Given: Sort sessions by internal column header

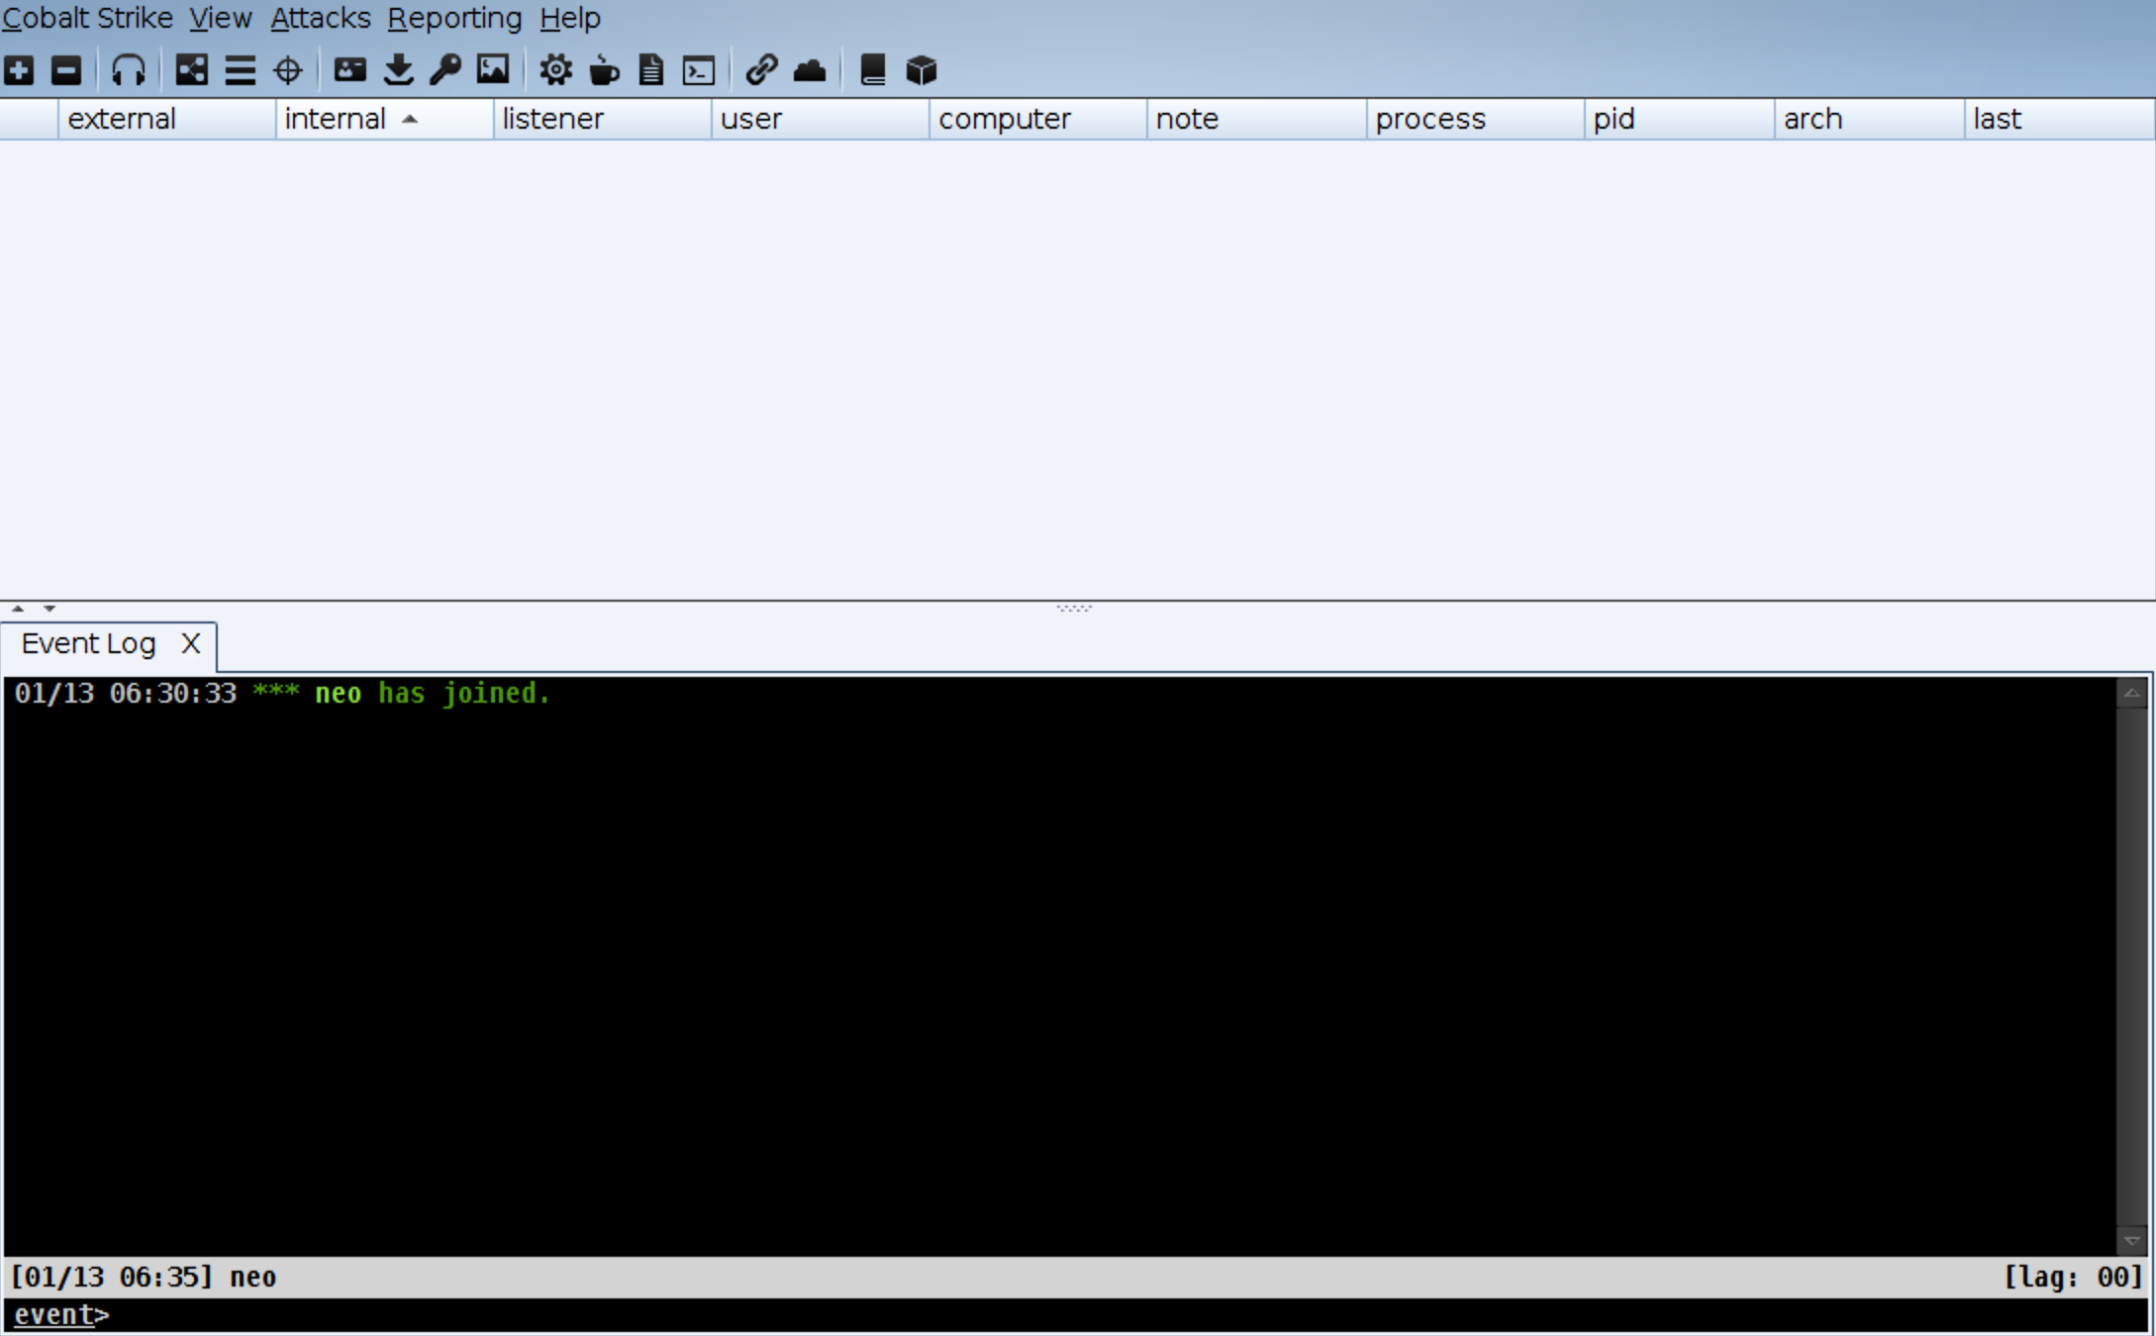Looking at the screenshot, I should point(336,119).
